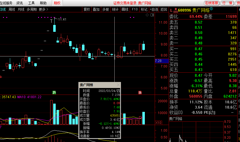This screenshot has width=240, height=142.
Task: Click the 返回 back button
Action: tap(163, 9)
